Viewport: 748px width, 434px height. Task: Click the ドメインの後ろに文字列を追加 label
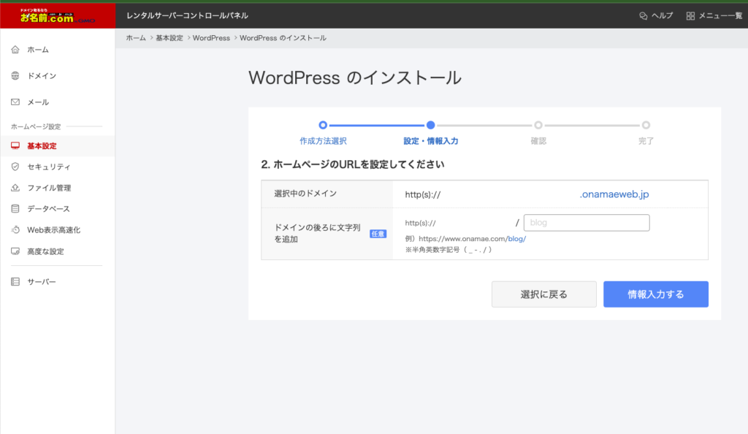click(317, 233)
